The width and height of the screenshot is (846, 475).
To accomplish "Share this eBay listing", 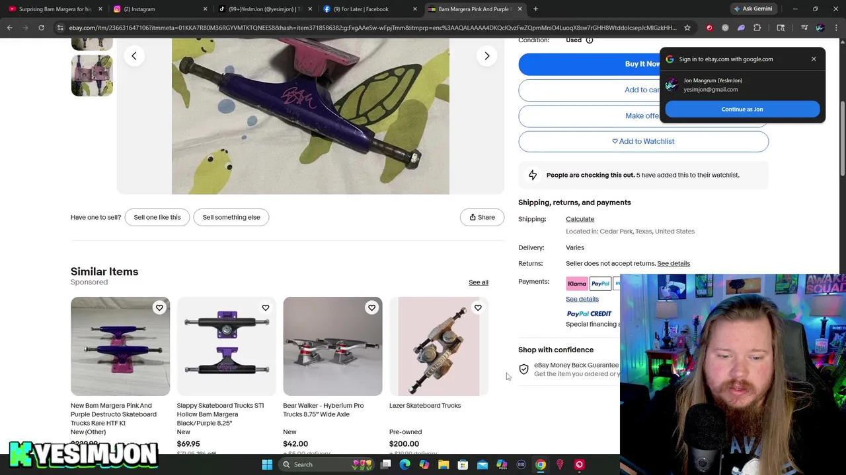I will tap(482, 217).
